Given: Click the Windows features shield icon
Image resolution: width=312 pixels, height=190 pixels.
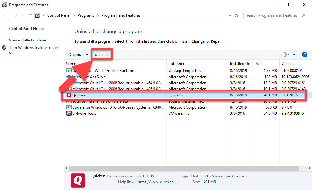Looking at the screenshot, I should [x=4, y=48].
